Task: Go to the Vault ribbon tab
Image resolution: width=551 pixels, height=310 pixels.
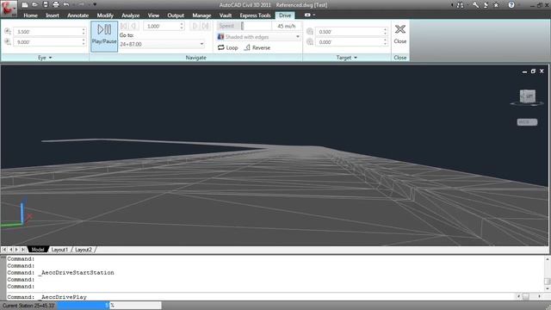Action: 226,15
